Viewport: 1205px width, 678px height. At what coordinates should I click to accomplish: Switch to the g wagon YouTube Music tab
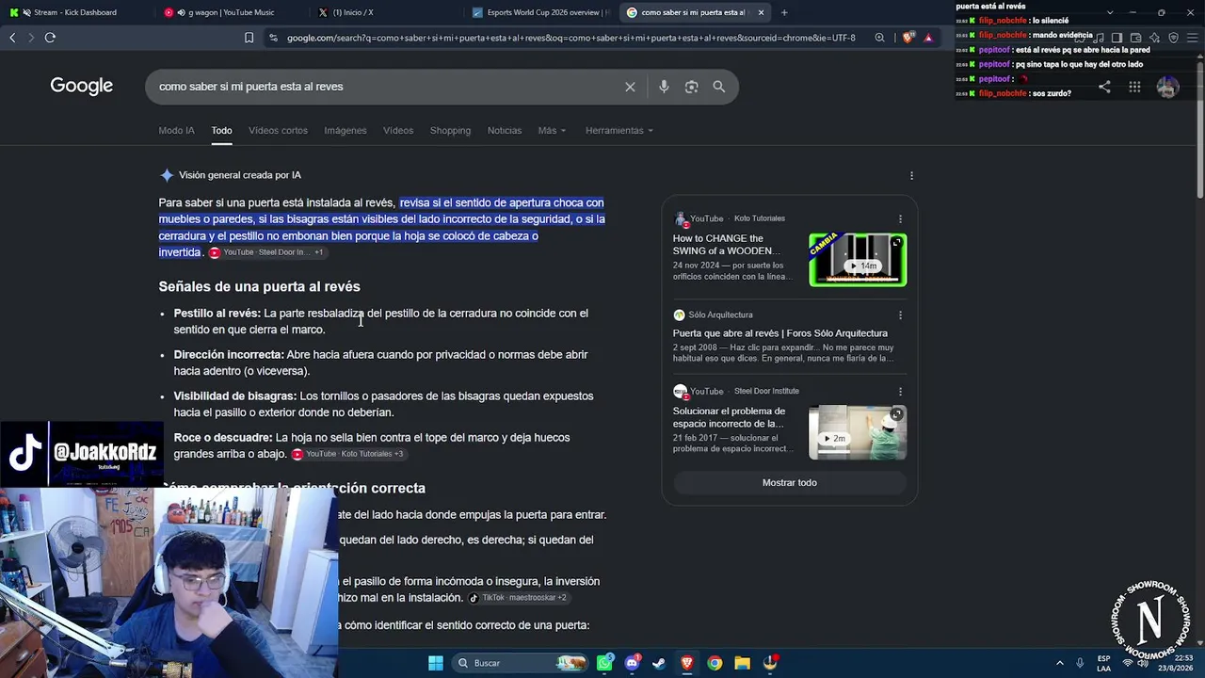[231, 12]
